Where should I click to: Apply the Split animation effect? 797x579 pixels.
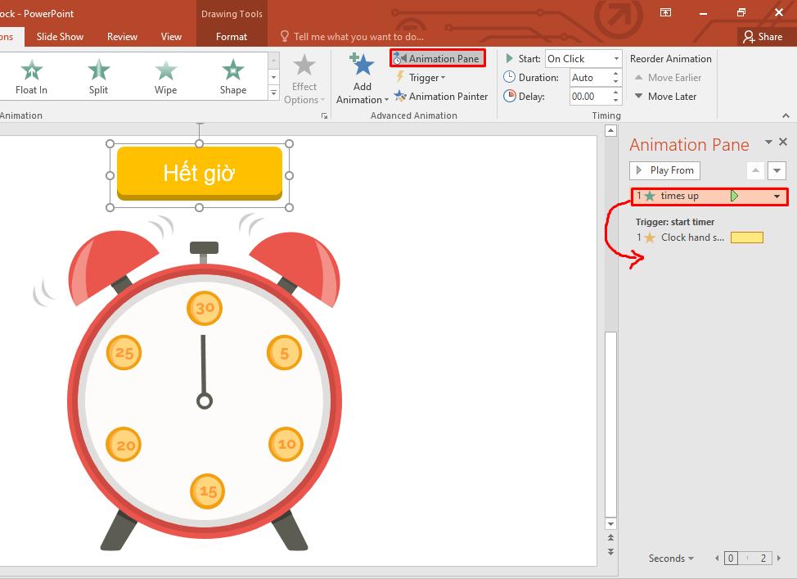[98, 76]
